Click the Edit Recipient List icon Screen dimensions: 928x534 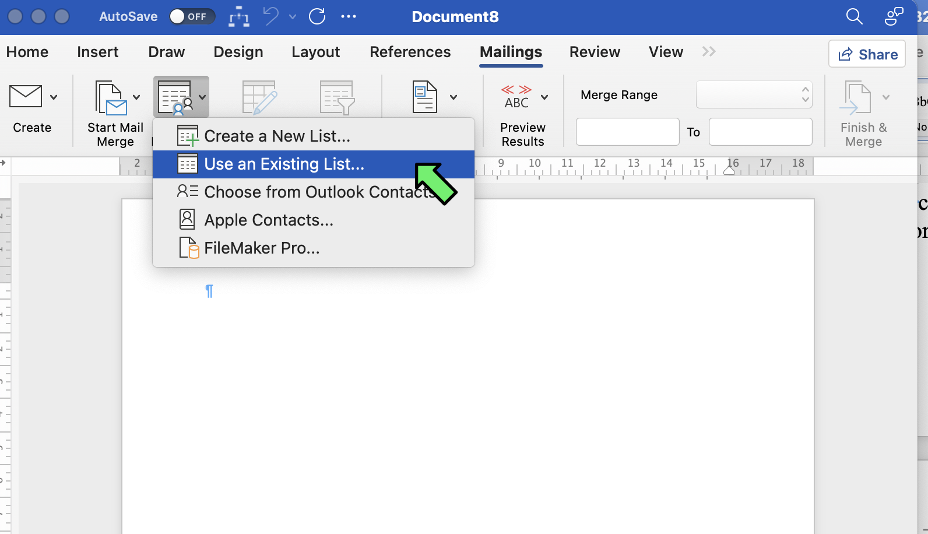(x=259, y=97)
